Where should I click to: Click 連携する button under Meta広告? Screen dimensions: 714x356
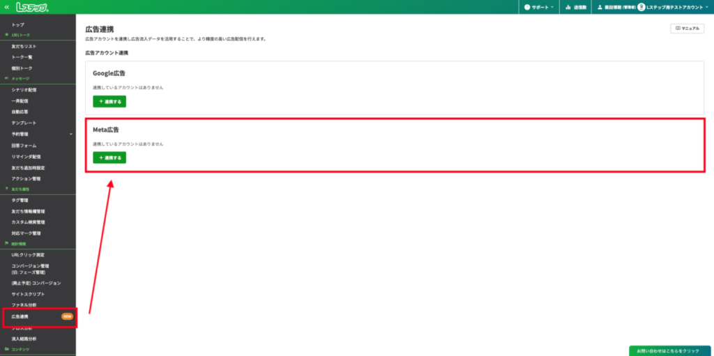(x=109, y=157)
